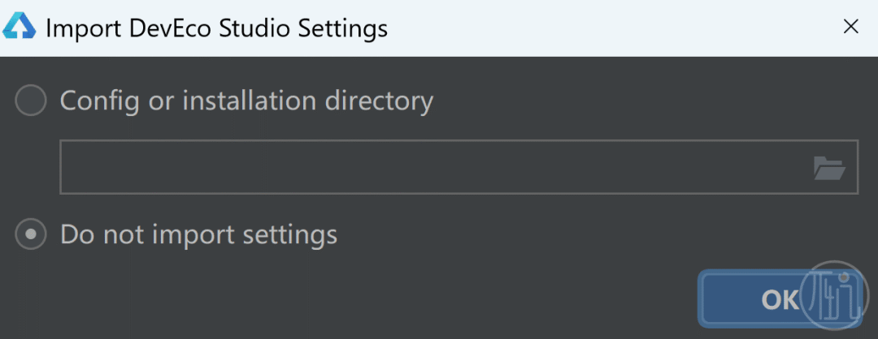Select Config or installation directory radio button
This screenshot has height=339, width=878.
[30, 101]
